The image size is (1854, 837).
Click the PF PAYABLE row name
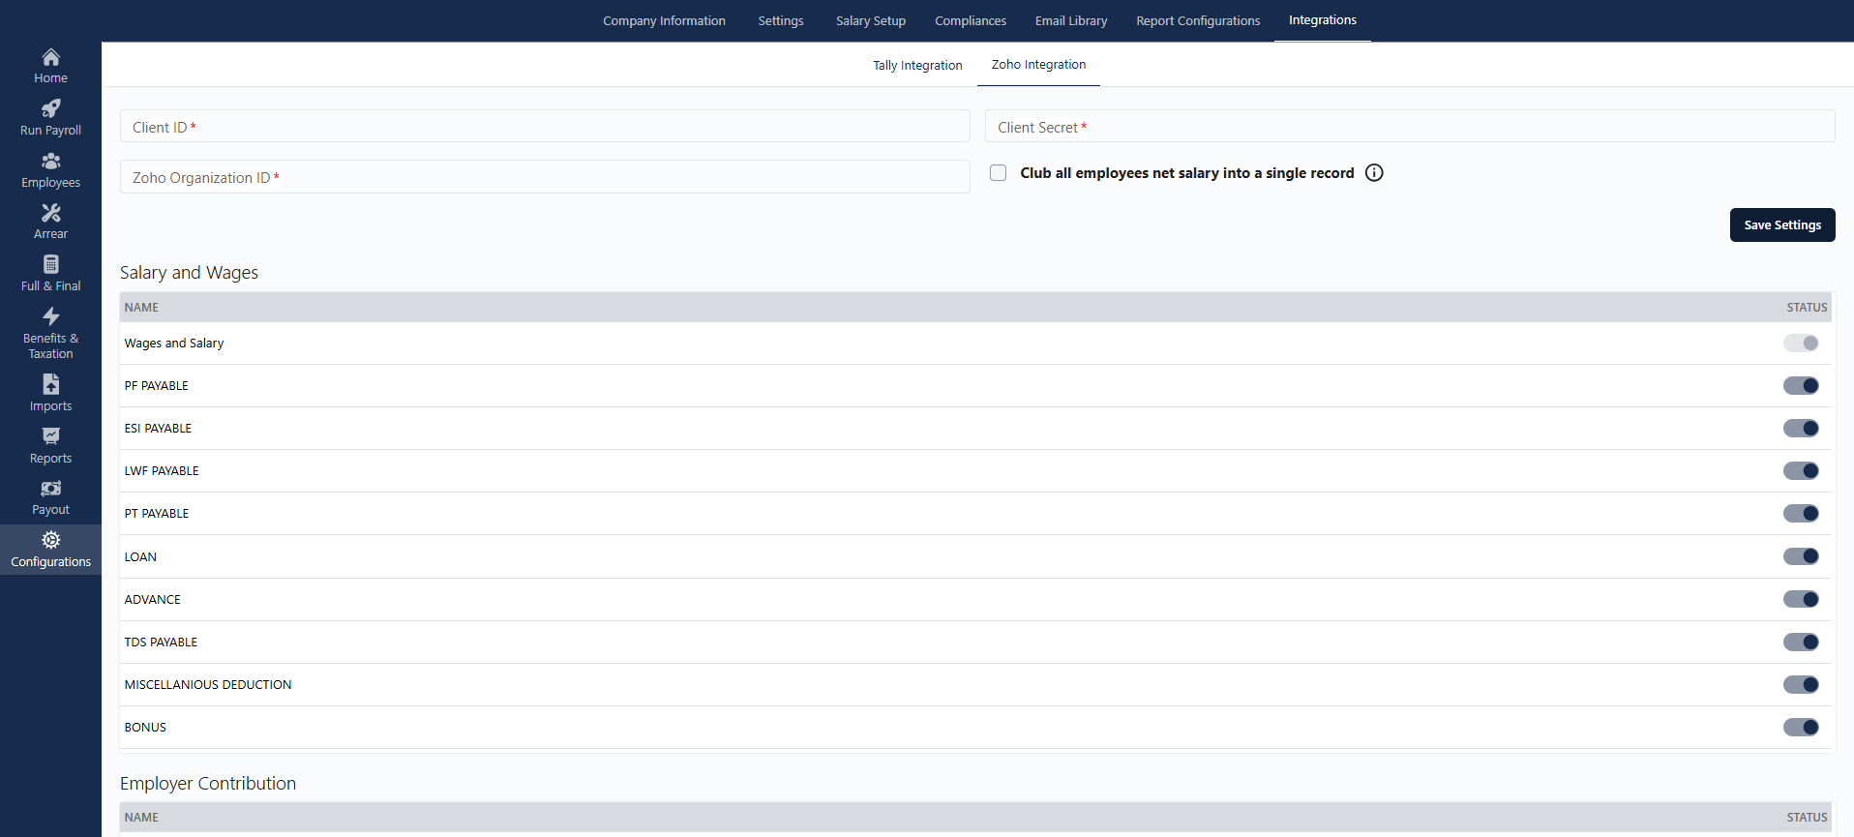click(x=157, y=386)
